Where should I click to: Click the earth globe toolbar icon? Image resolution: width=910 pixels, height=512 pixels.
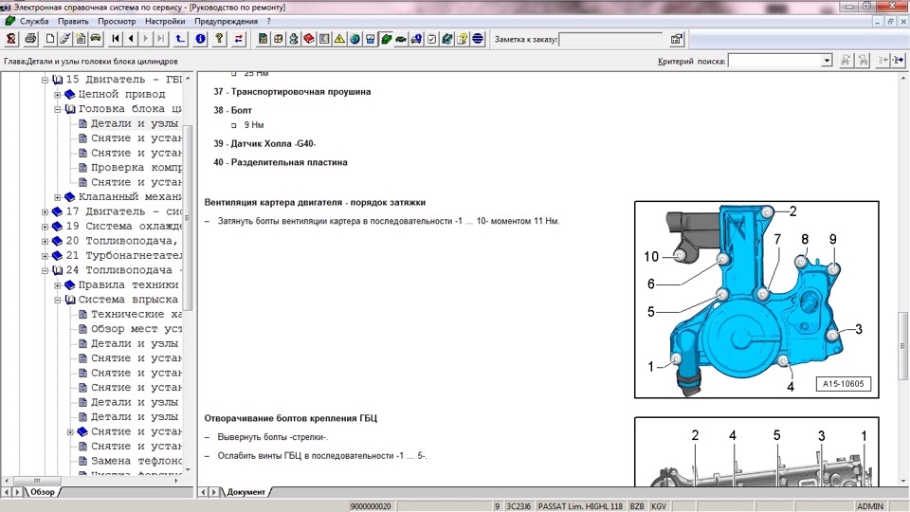point(355,39)
